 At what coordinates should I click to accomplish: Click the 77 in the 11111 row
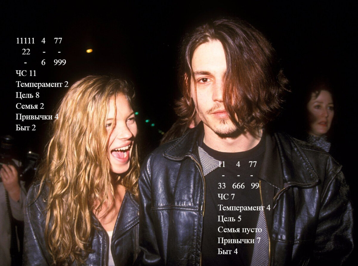[x=58, y=41]
